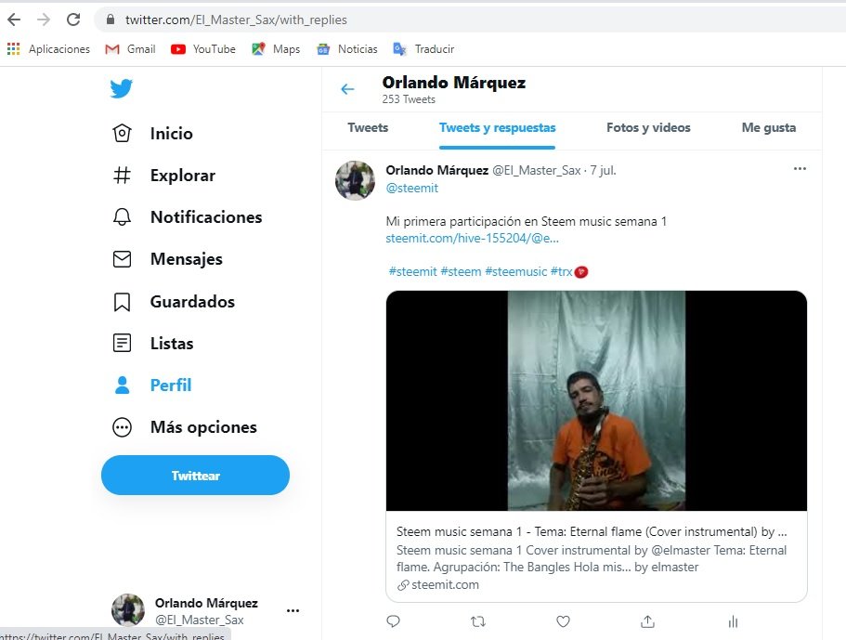Click the tweet author's profile avatar

355,180
